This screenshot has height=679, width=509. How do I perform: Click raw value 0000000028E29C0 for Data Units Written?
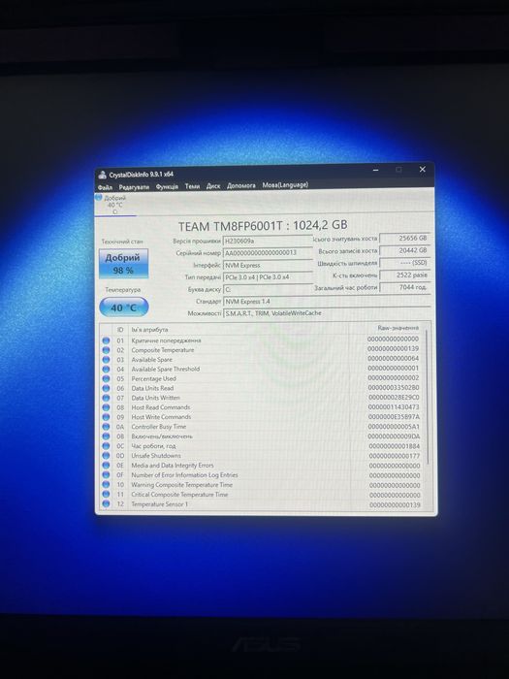[x=394, y=397]
